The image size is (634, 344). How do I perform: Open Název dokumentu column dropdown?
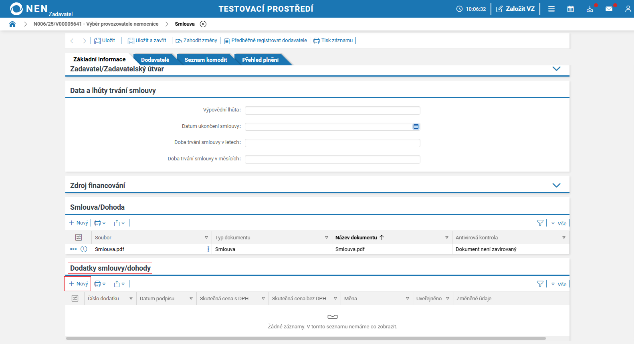click(447, 238)
